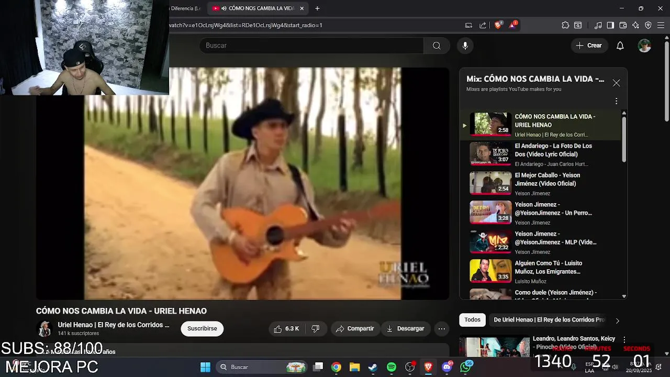Toggle the Brave sidebar panel
670x377 pixels.
tap(610, 25)
